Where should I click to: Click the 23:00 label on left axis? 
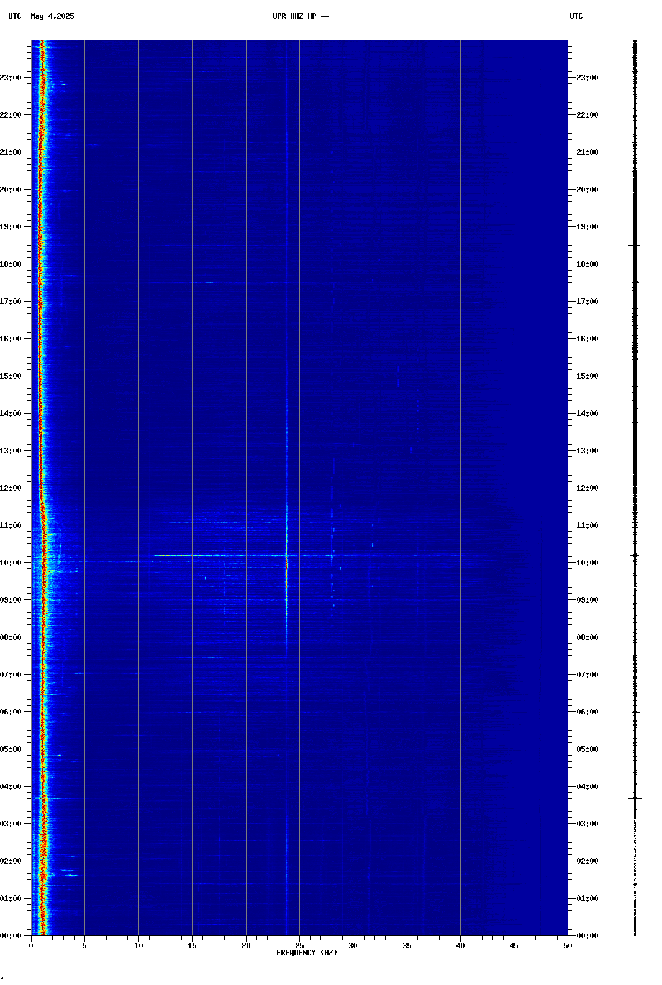[x=12, y=78]
